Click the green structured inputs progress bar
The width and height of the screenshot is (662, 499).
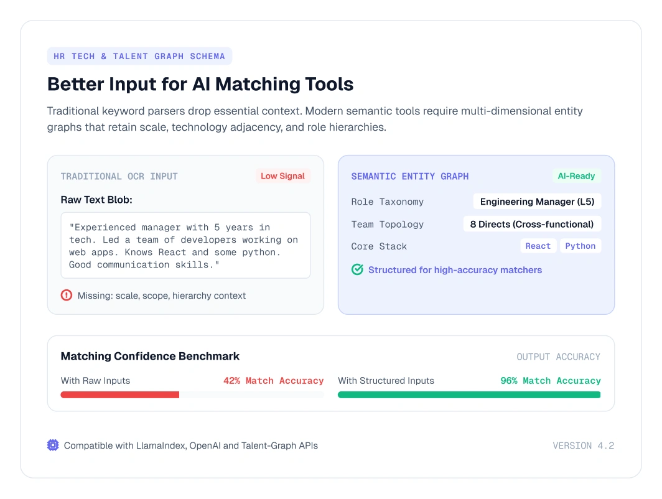point(469,394)
